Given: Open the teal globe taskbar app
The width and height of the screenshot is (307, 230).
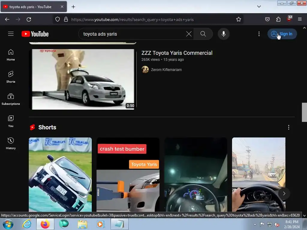Looking at the screenshot, I should [64, 224].
